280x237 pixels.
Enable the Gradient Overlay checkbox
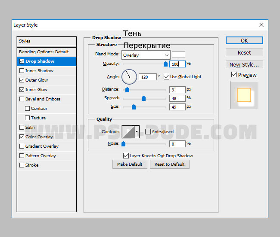(22, 146)
